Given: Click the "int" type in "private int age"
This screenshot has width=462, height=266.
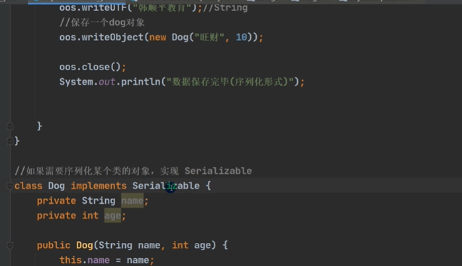Looking at the screenshot, I should [x=90, y=216].
